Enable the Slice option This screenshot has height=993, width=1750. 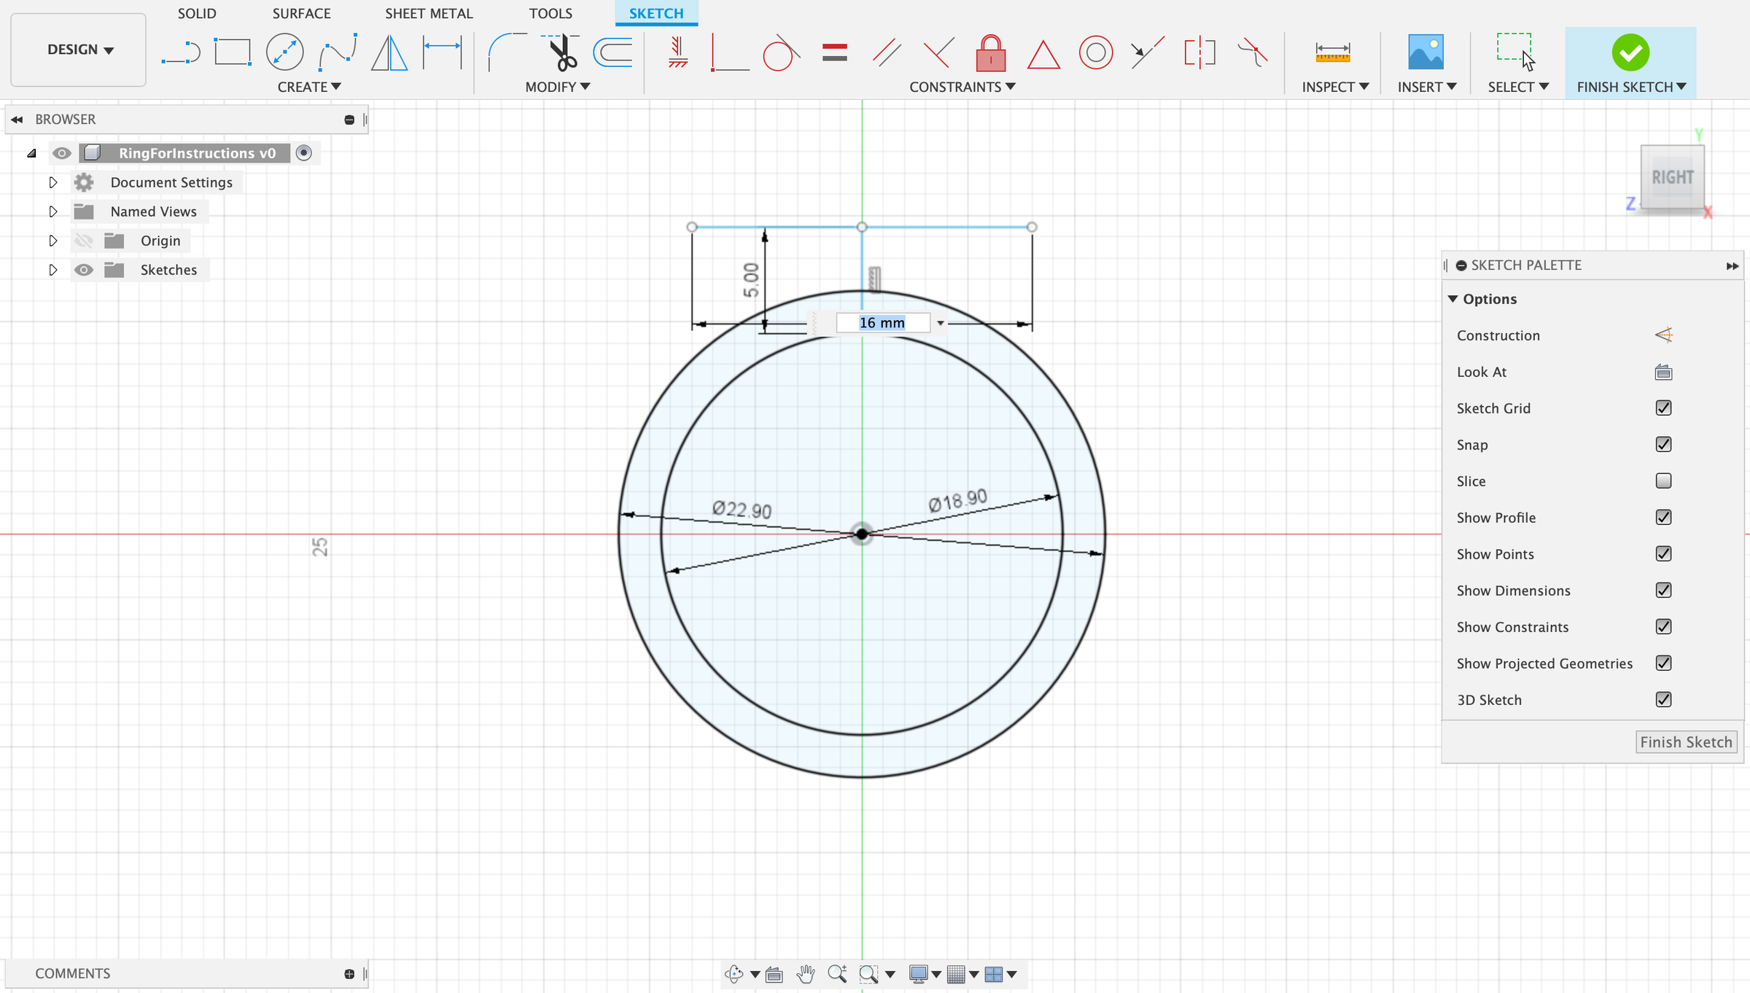coord(1663,480)
